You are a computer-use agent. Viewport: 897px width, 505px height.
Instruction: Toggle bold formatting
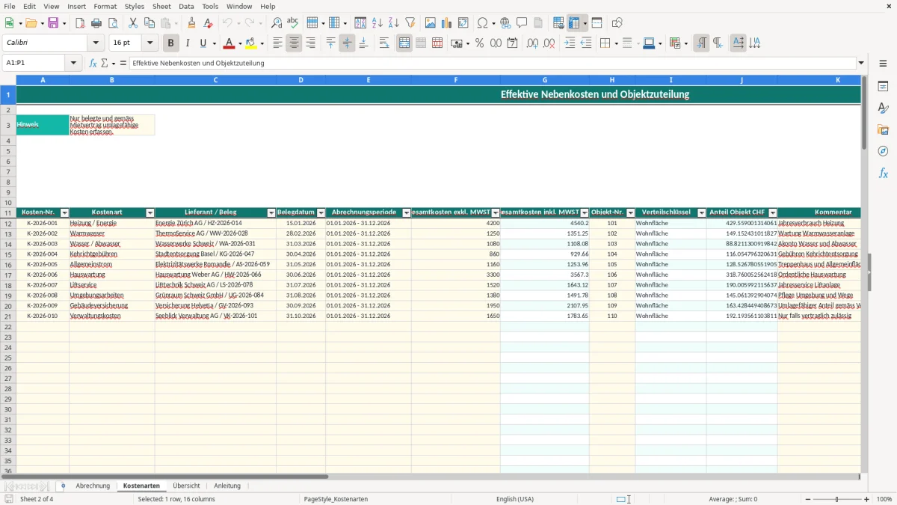click(x=171, y=43)
